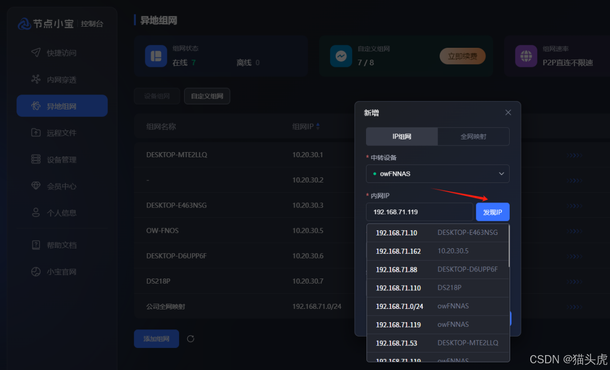Click the 内网穿透 sidebar icon

36,79
